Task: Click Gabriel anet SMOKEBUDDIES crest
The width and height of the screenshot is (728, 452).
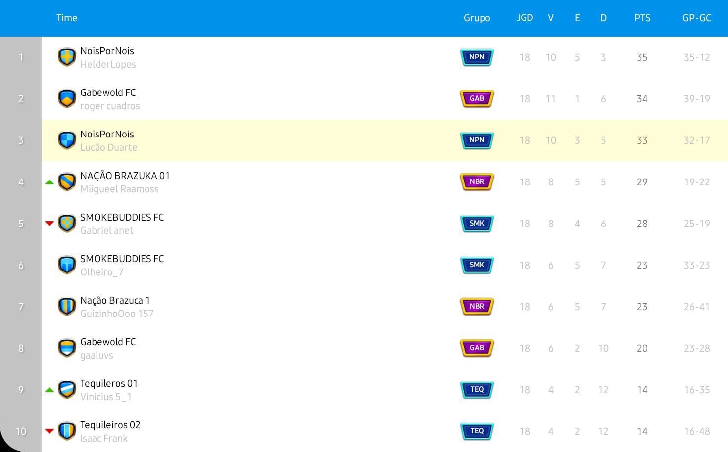Action: [67, 224]
